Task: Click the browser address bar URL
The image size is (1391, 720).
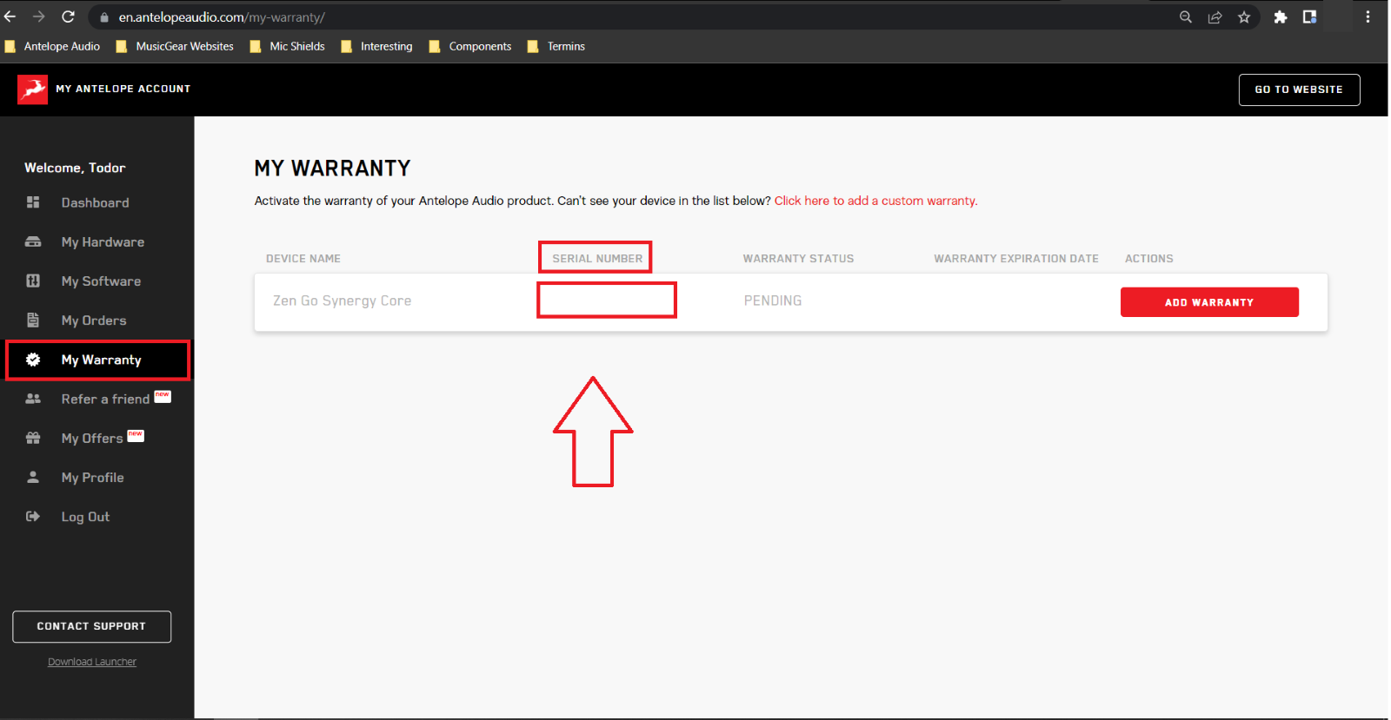Action: point(222,17)
